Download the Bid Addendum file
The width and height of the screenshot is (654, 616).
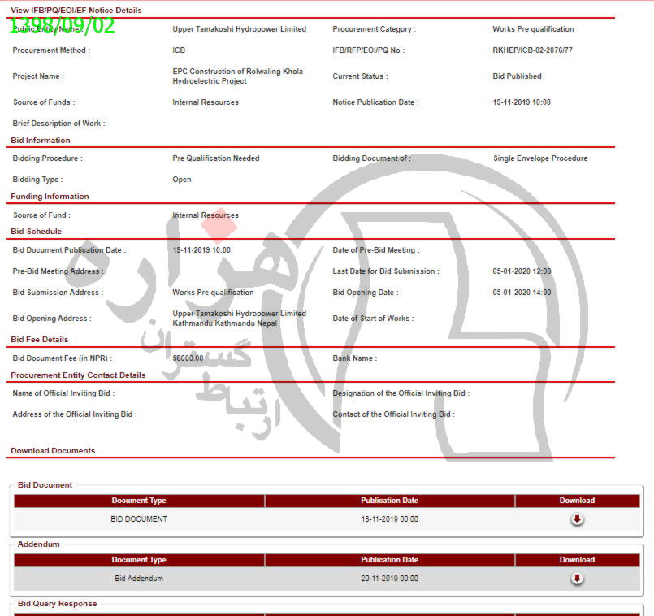coord(577,579)
